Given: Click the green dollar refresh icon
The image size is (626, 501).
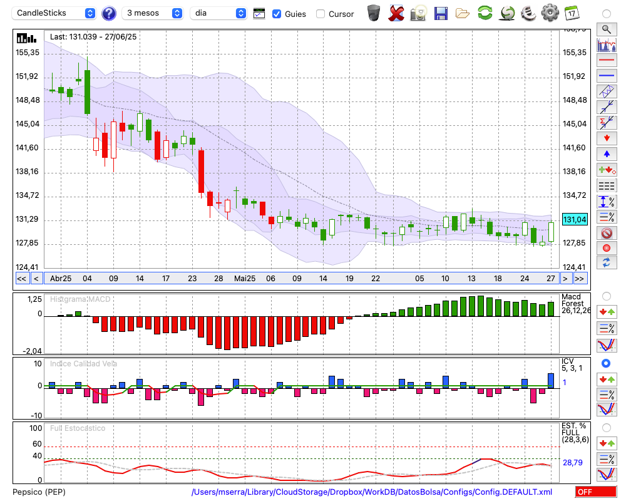Looking at the screenshot, I should 507,13.
